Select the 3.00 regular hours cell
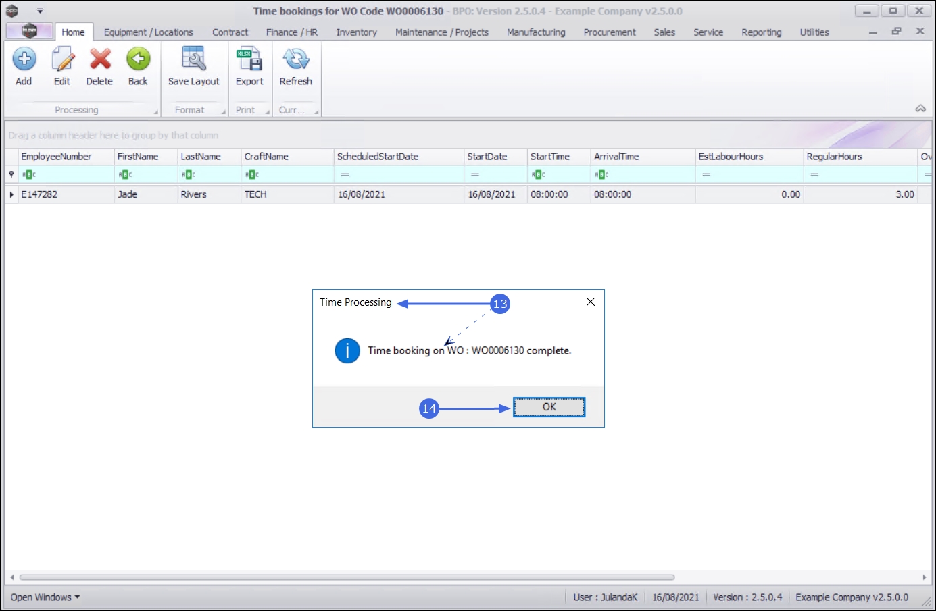Viewport: 936px width, 611px height. pos(860,194)
